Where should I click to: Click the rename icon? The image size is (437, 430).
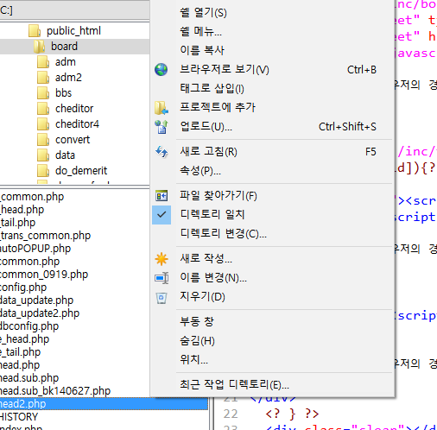161,278
